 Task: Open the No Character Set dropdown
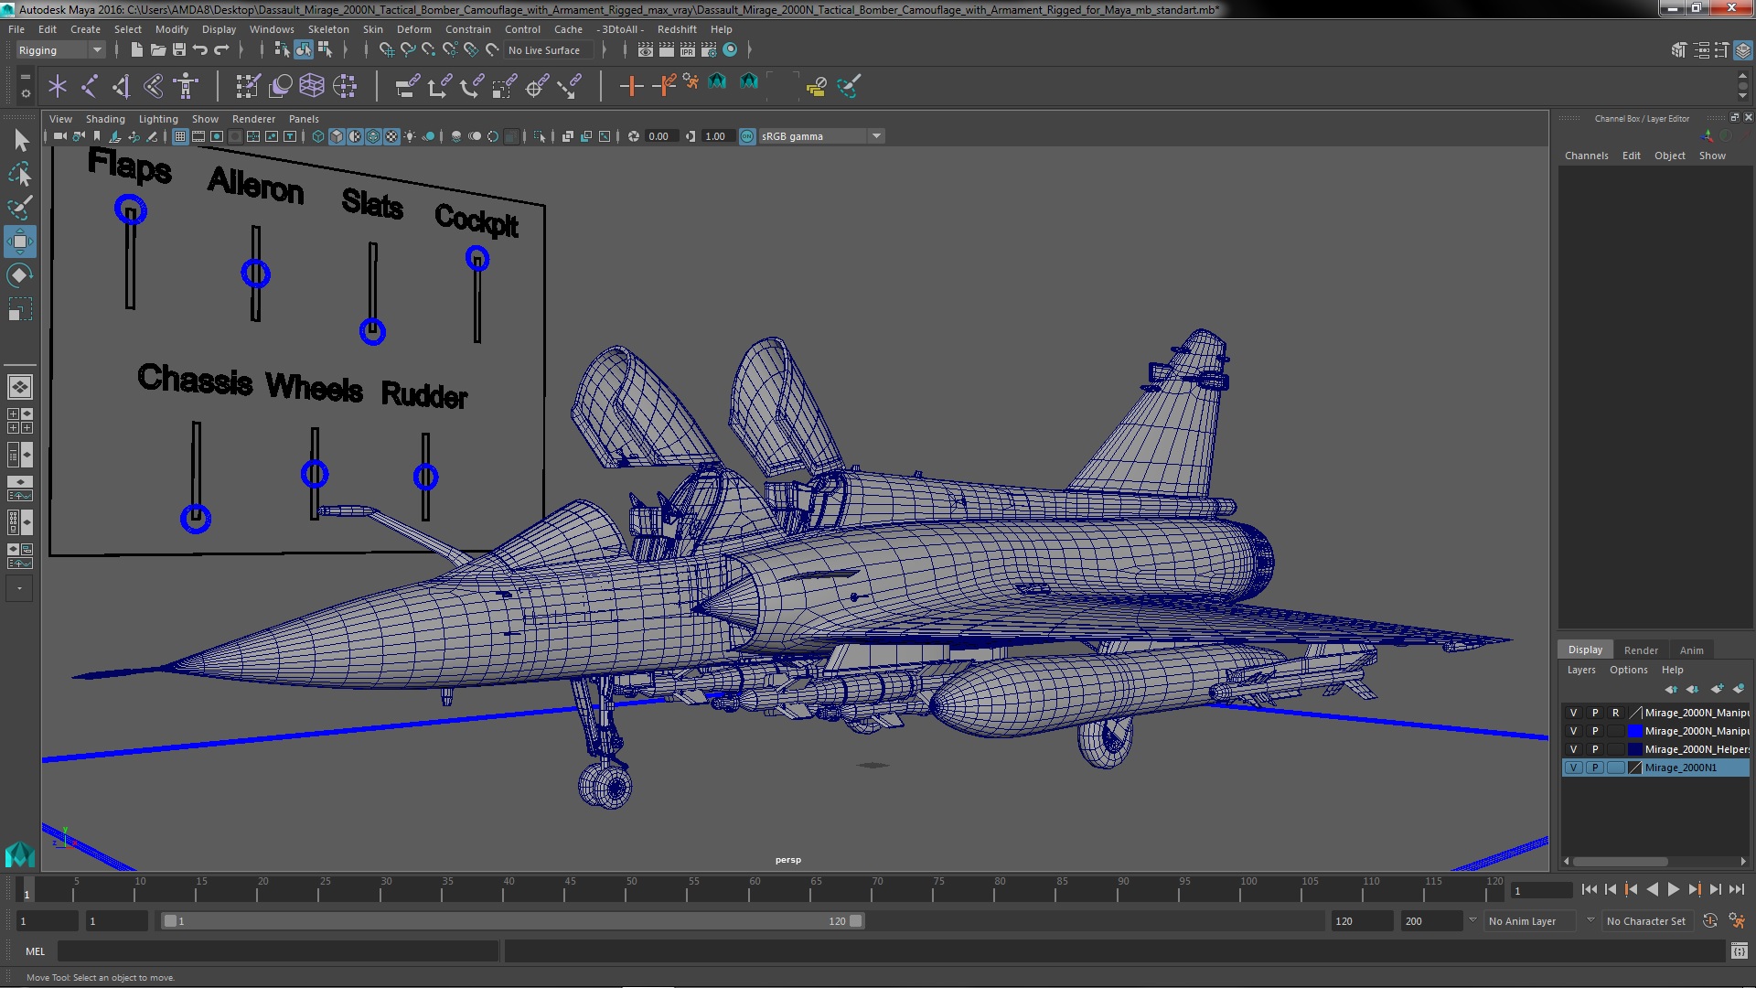tap(1646, 921)
